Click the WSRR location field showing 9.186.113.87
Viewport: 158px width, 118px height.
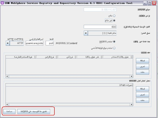pyautogui.click(x=100, y=10)
